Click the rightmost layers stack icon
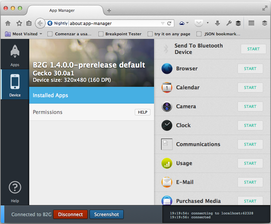Viewport: 271px width, 224px height. click(265, 23)
